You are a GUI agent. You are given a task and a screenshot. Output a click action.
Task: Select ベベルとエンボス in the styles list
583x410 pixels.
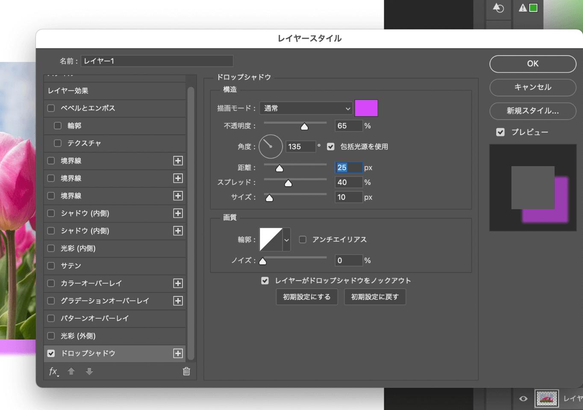tap(88, 108)
